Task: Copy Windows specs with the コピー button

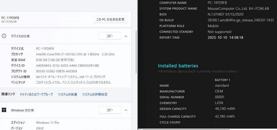Action: click(110, 110)
